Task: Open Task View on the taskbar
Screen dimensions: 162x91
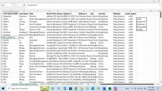Action: pyautogui.click(x=59, y=88)
